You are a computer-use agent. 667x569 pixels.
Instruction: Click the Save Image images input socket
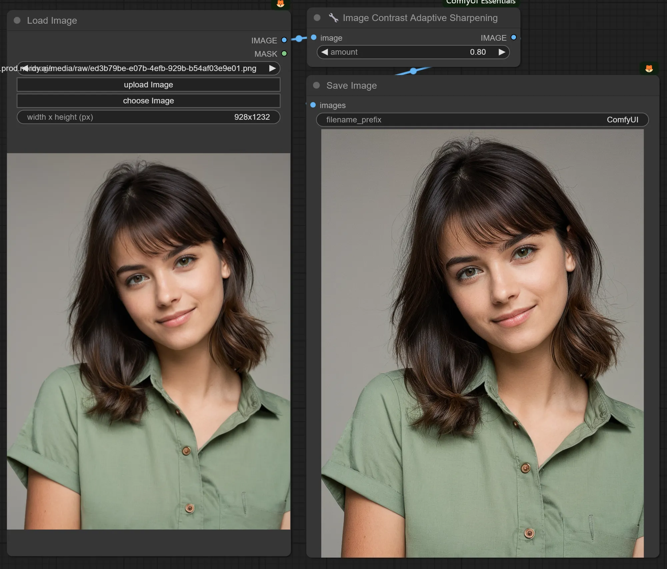[x=313, y=105]
